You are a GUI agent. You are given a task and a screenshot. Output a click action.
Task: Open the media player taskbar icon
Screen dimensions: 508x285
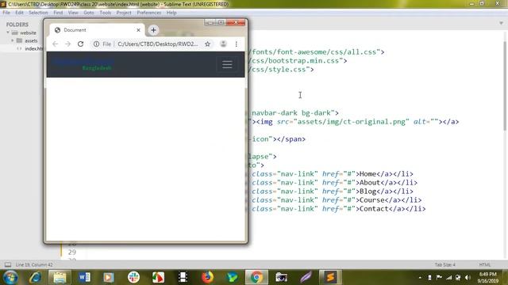[x=109, y=277]
